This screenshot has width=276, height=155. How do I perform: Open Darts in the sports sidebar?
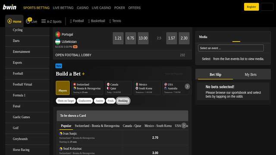[x=28, y=41]
